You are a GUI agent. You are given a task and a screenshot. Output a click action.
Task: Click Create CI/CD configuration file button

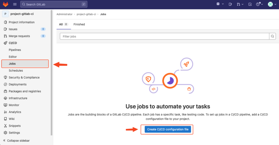pos(168,129)
